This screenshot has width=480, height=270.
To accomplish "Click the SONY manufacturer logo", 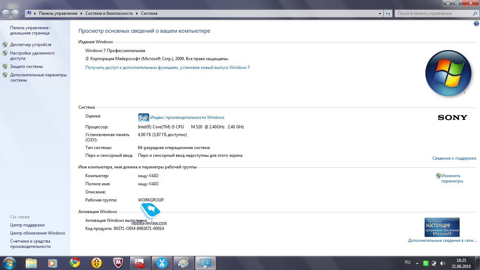I will [453, 117].
